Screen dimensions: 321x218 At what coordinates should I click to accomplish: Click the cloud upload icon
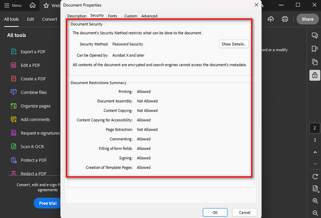pos(271,19)
